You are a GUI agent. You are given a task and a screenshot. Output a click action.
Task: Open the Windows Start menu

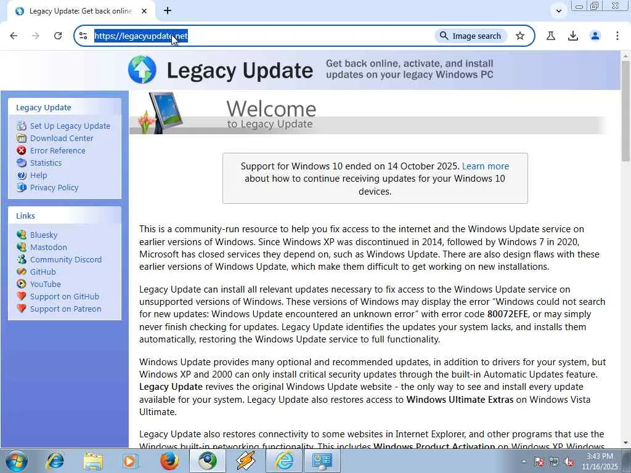(x=17, y=461)
